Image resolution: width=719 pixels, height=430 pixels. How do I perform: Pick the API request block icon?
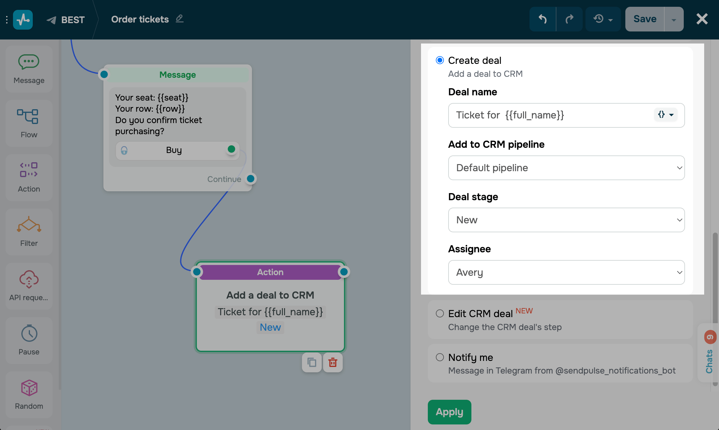pyautogui.click(x=29, y=279)
